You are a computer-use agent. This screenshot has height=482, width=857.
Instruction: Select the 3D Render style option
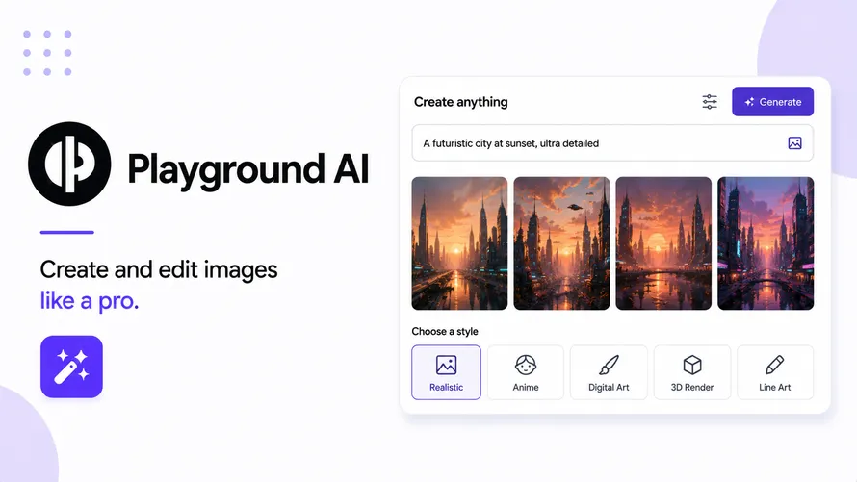click(692, 372)
